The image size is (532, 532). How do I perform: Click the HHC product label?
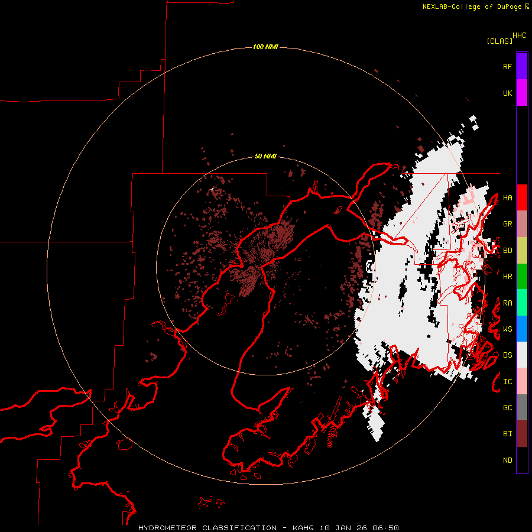520,35
